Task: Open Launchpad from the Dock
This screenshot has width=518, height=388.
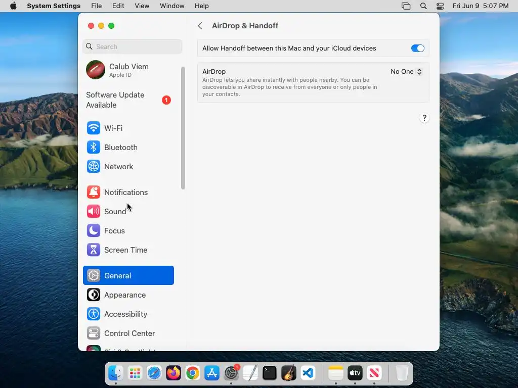Action: tap(135, 373)
